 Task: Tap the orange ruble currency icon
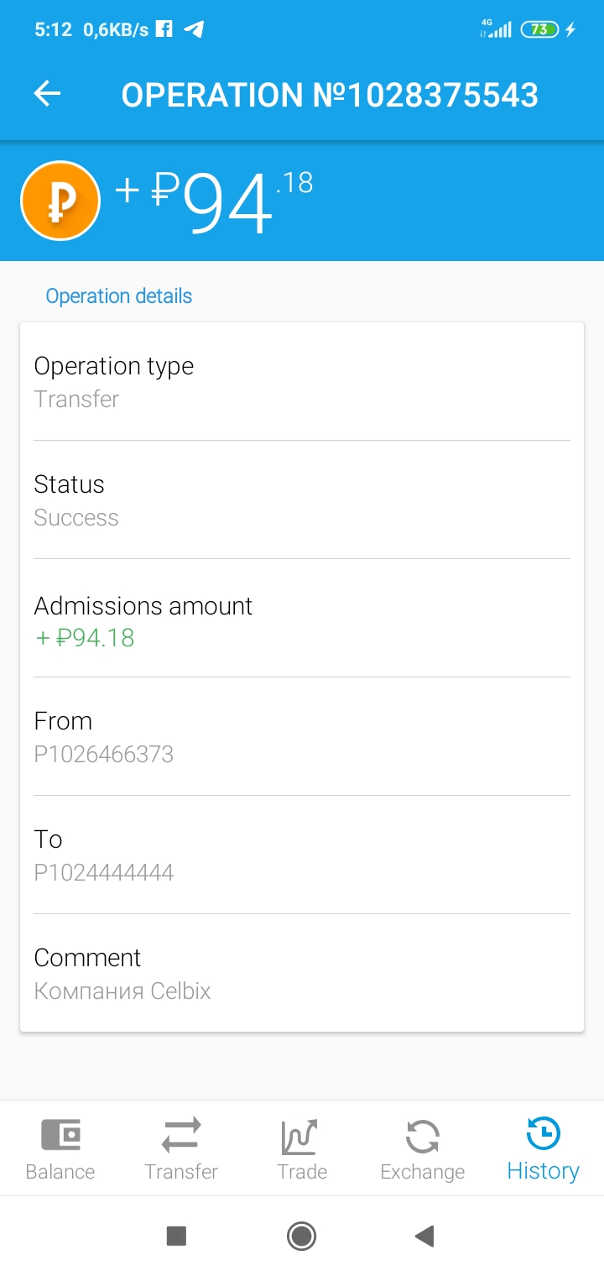(x=60, y=201)
